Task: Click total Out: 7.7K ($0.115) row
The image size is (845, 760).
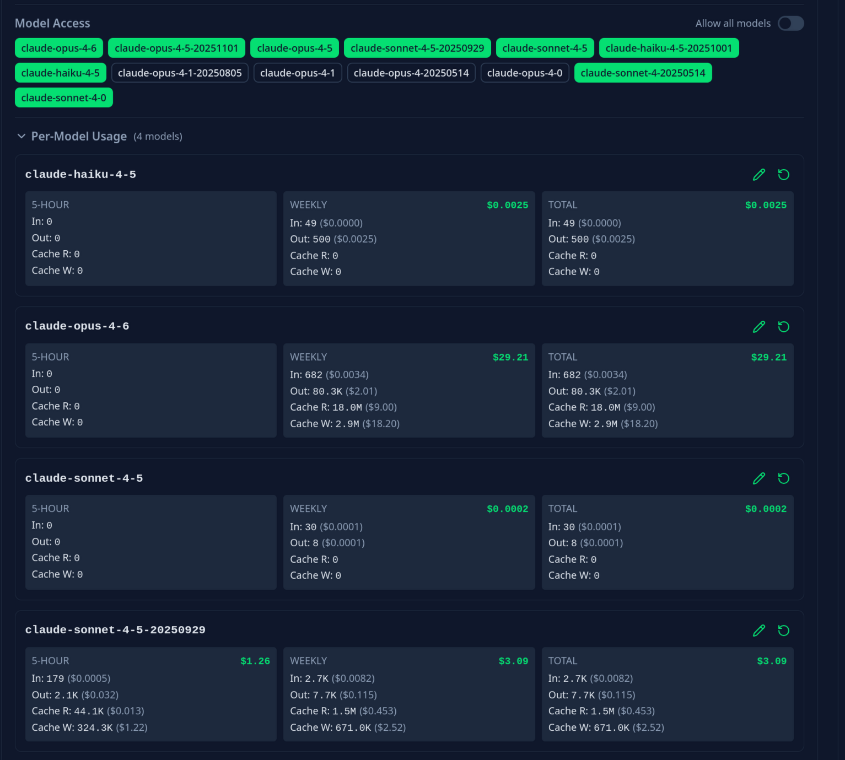Action: (x=591, y=695)
